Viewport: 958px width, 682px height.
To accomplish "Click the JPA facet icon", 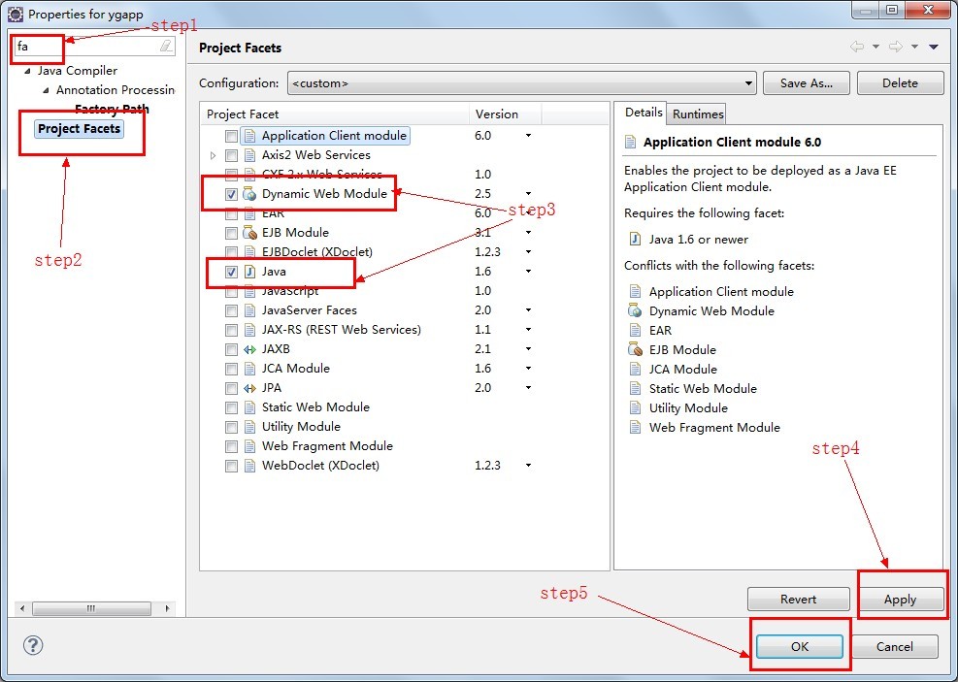I will (249, 388).
